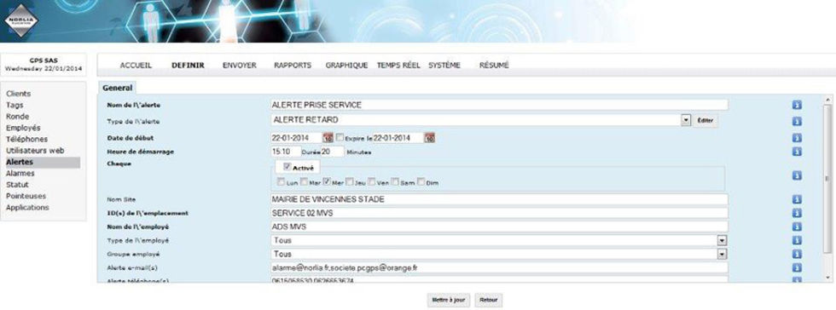Image resolution: width=836 pixels, height=310 pixels.
Task: Click the info icon for Groupe employé
Action: (x=797, y=255)
